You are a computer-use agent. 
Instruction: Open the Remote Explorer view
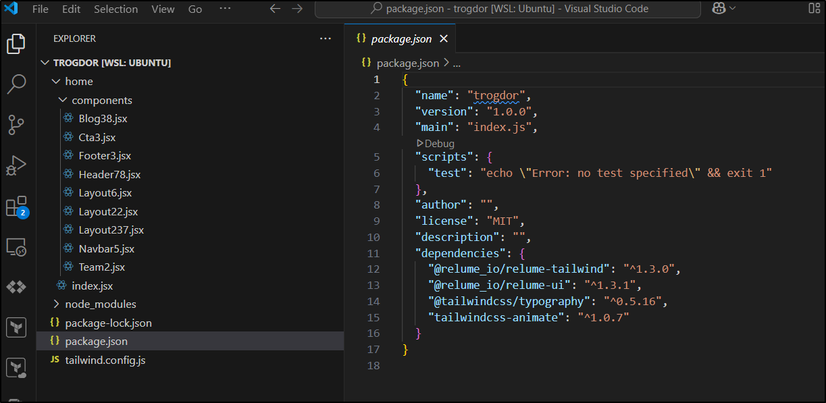click(x=16, y=247)
